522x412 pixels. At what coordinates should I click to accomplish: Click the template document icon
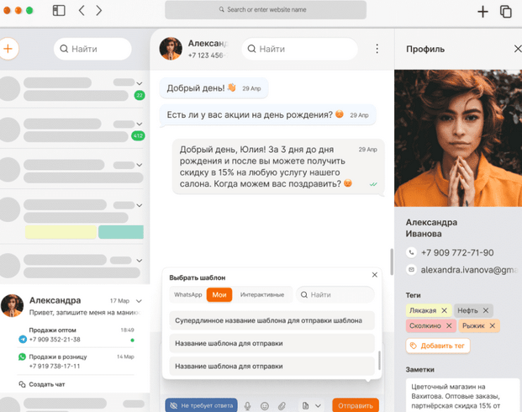coord(305,405)
